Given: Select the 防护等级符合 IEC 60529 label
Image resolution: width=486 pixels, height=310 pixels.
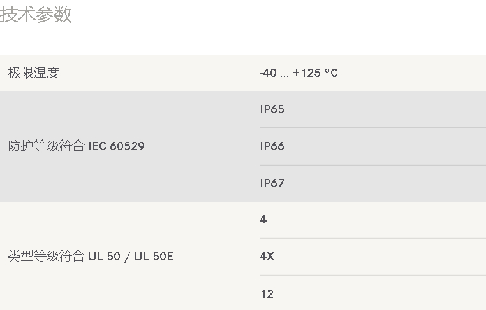Looking at the screenshot, I should pos(77,146).
